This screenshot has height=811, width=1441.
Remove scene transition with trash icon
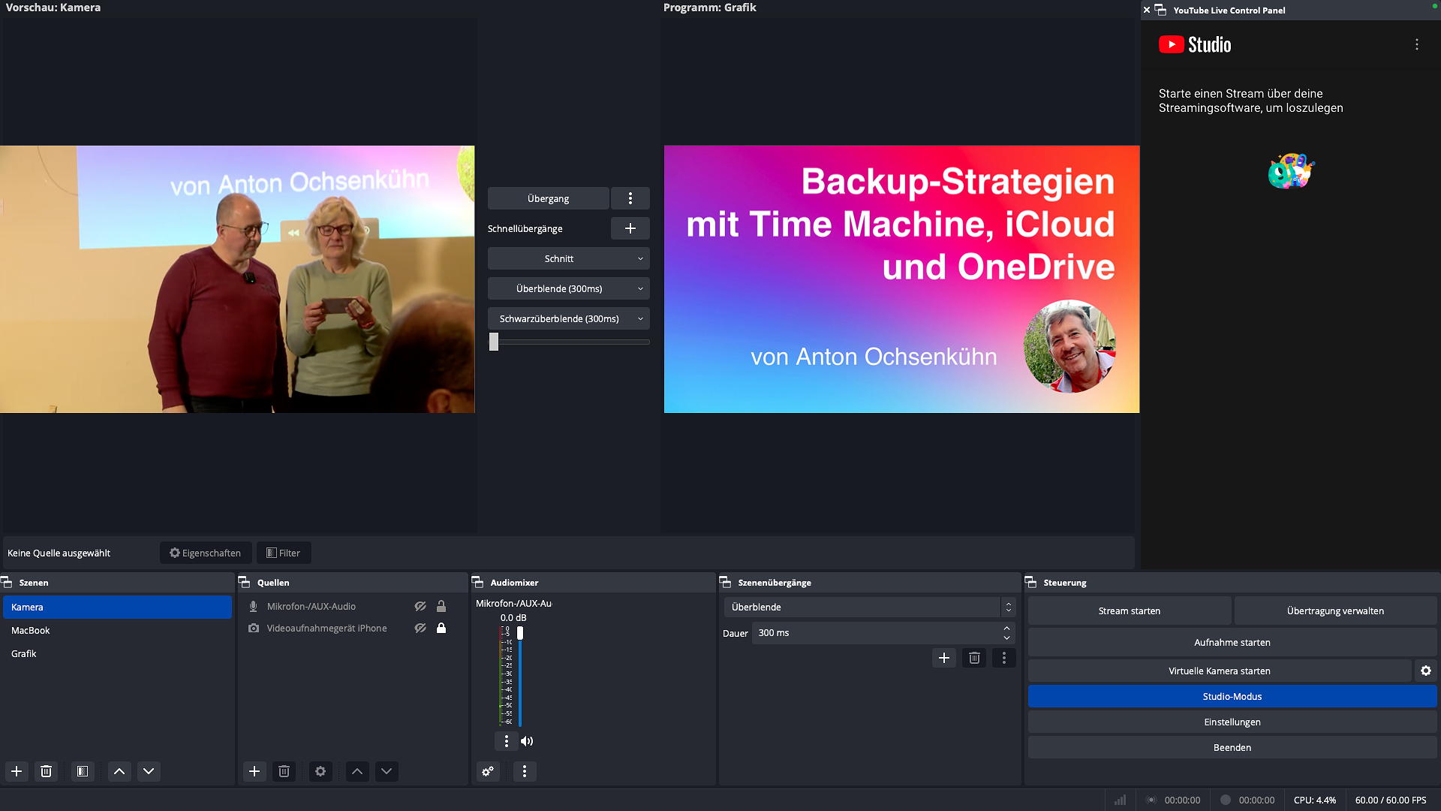974,658
